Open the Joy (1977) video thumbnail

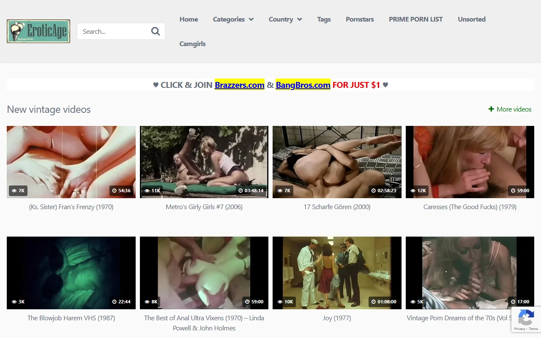[337, 273]
